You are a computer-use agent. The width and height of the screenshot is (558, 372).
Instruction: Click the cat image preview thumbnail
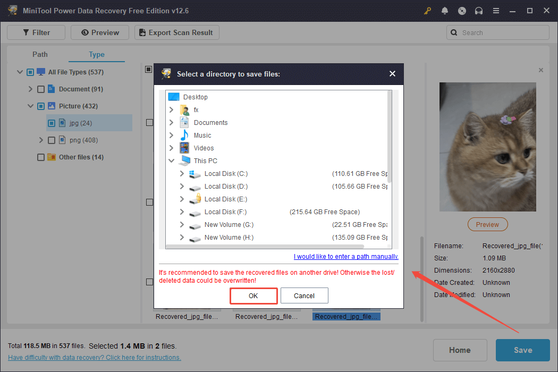pos(487,147)
